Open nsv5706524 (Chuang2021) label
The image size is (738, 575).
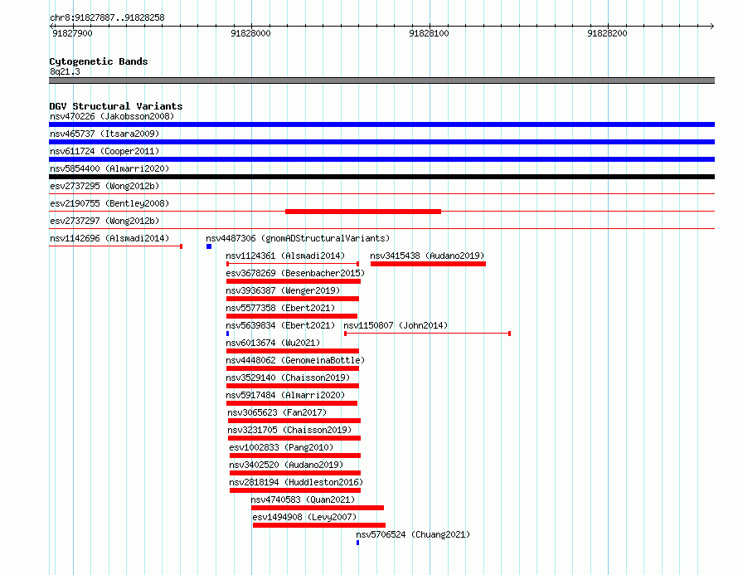click(413, 534)
